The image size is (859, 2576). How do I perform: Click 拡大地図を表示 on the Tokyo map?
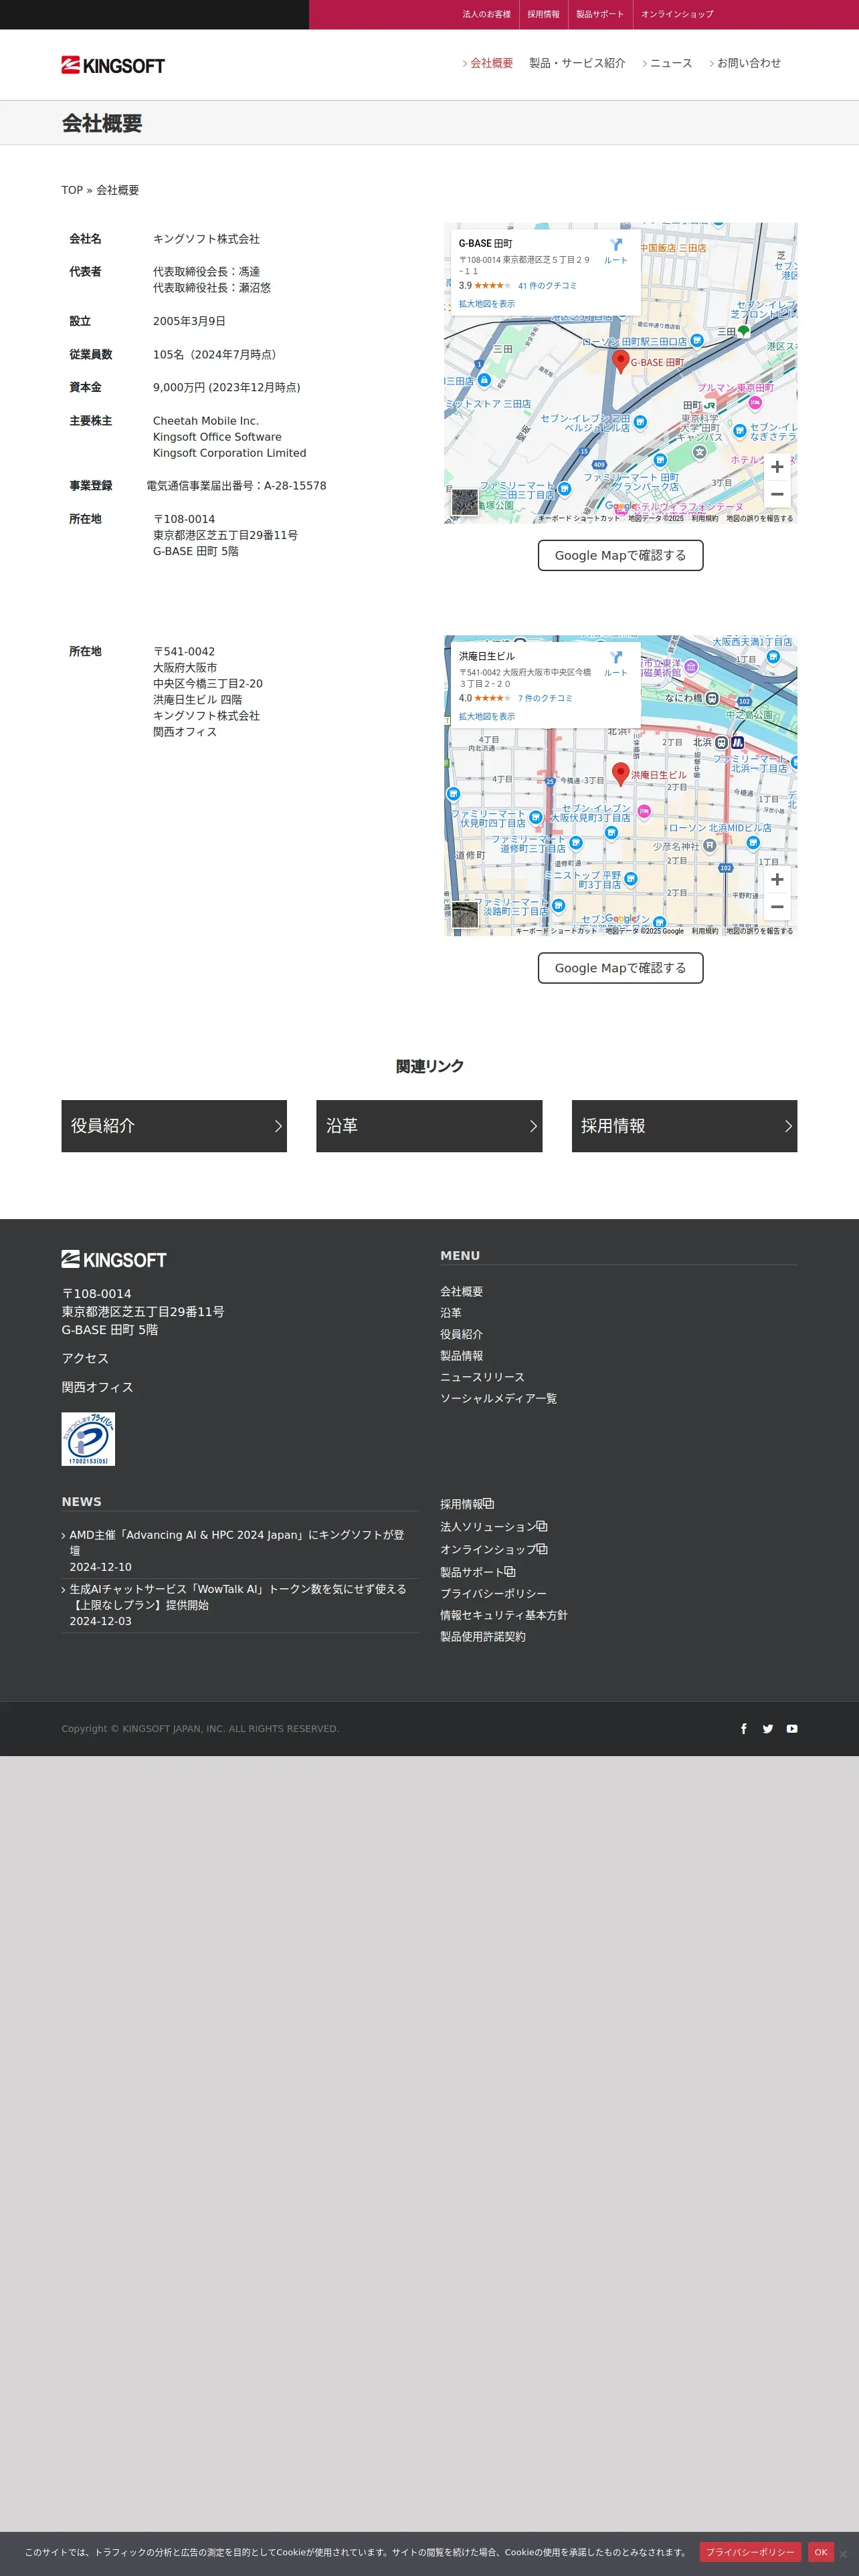click(487, 304)
